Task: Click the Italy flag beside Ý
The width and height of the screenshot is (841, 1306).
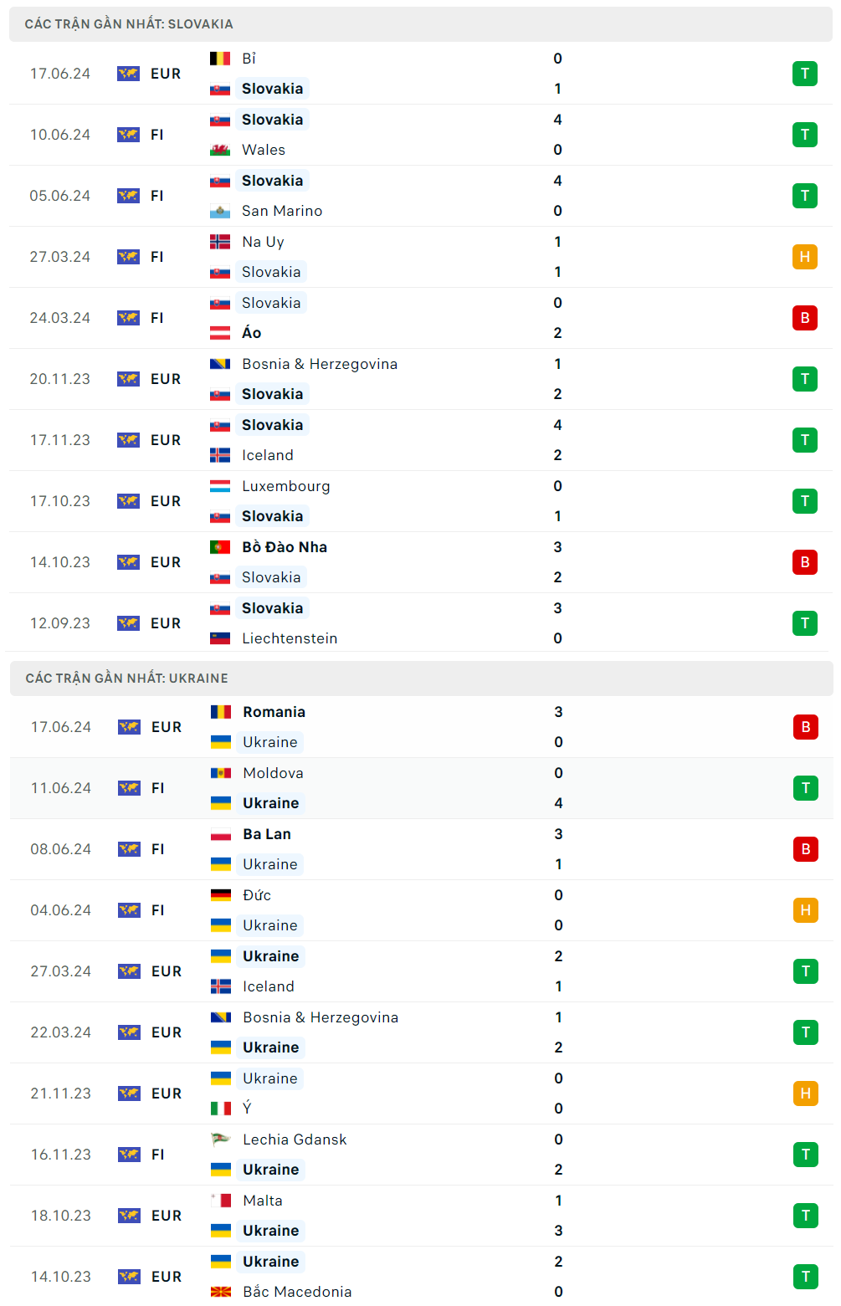Action: click(220, 1109)
